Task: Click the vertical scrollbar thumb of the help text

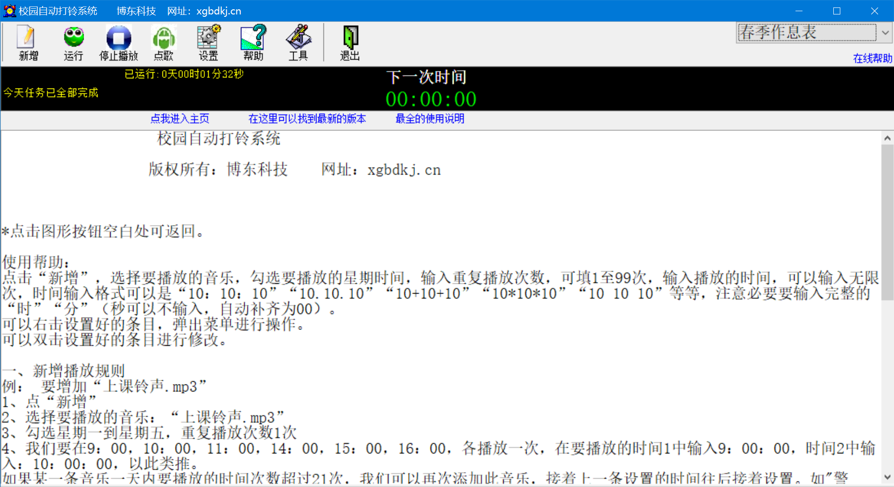Action: click(x=887, y=222)
